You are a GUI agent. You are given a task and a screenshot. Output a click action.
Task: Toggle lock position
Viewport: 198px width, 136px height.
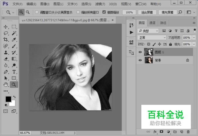point(159,44)
